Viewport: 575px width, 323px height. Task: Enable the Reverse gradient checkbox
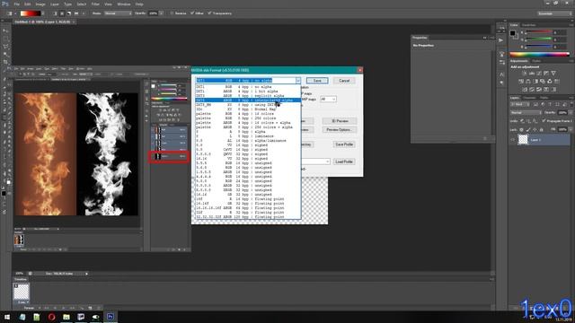click(x=172, y=13)
